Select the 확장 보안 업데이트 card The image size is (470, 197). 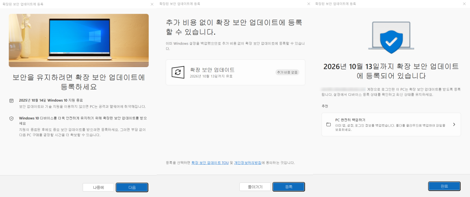click(x=235, y=72)
